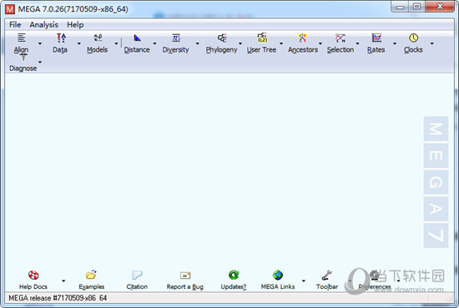Check for updates via Updates? icon
The height and width of the screenshot is (308, 459).
point(234,280)
